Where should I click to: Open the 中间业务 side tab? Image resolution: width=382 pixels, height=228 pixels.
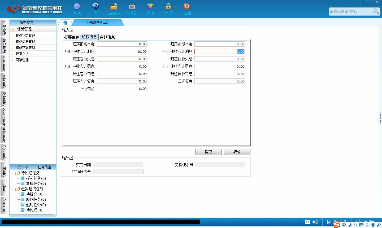coord(4,170)
